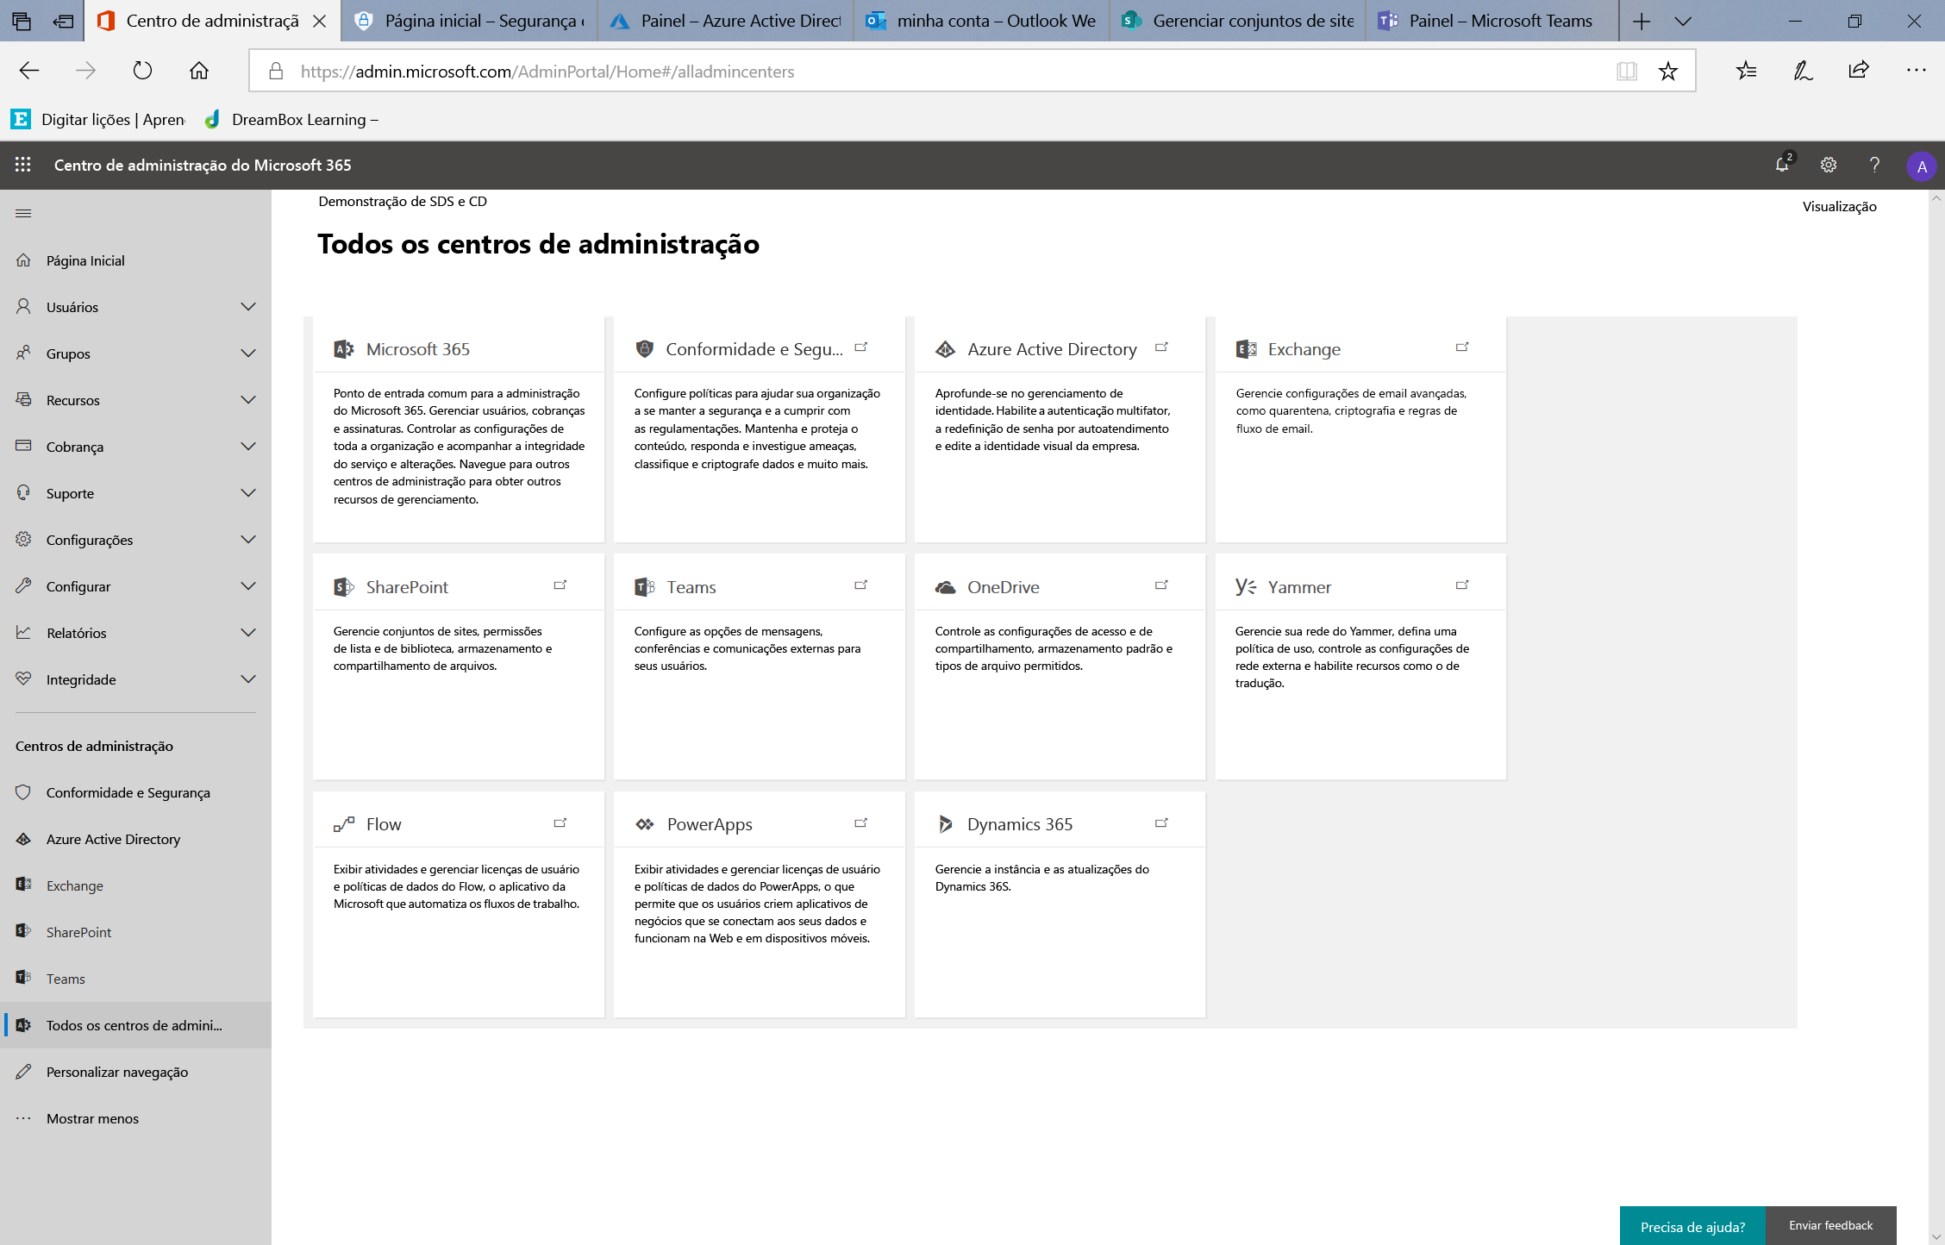This screenshot has width=1945, height=1245.
Task: Toggle the settings gear icon
Action: [1829, 165]
